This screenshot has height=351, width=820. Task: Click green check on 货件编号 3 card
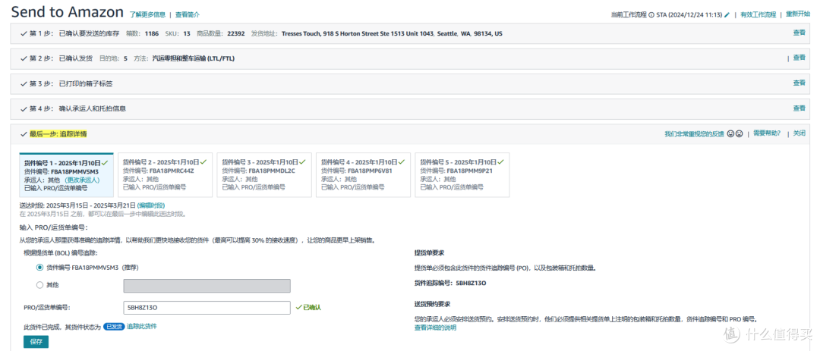pyautogui.click(x=302, y=162)
